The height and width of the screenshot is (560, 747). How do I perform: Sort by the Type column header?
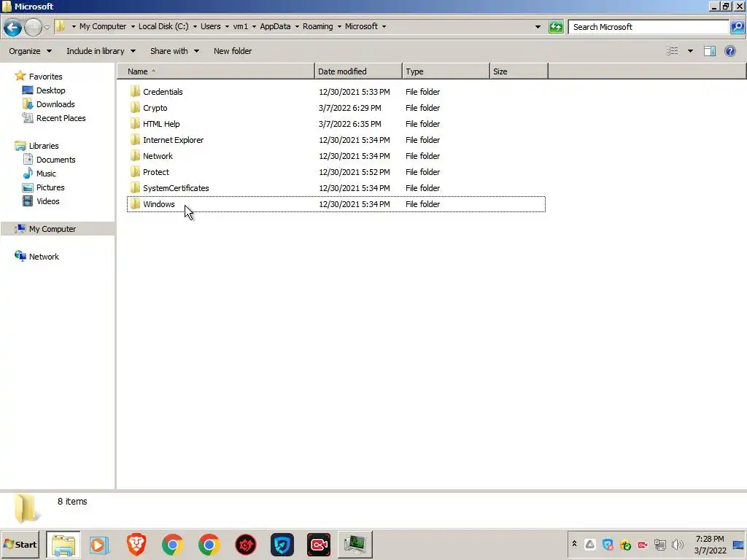coord(446,71)
